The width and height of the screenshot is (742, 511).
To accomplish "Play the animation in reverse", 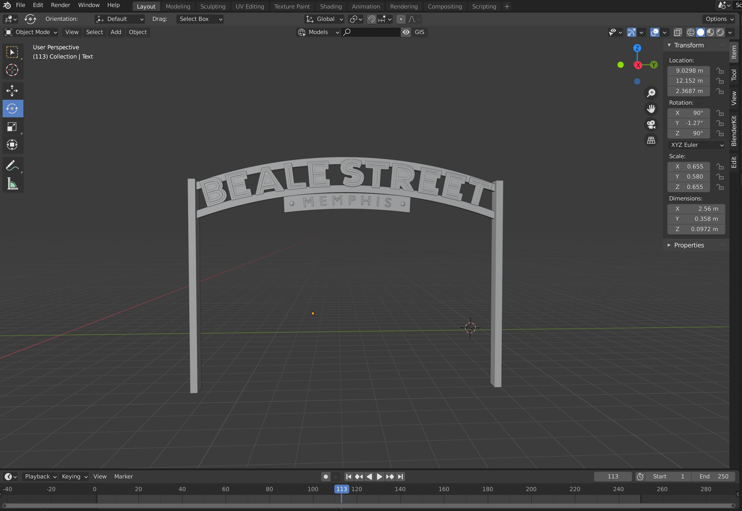I will tap(370, 477).
